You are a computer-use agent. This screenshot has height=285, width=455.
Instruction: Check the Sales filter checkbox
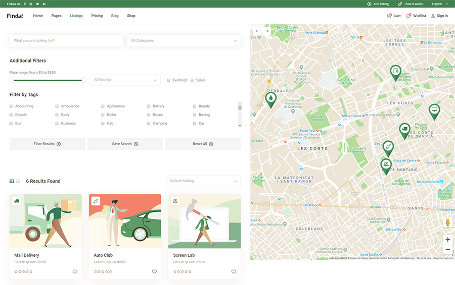(192, 80)
